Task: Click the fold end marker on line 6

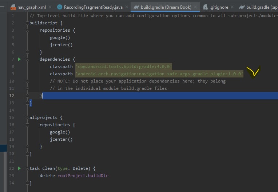Action: 27,52
